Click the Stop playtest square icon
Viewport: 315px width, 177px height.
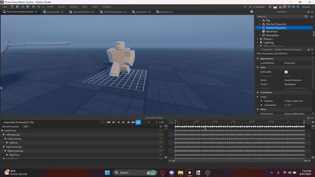click(x=33, y=7)
